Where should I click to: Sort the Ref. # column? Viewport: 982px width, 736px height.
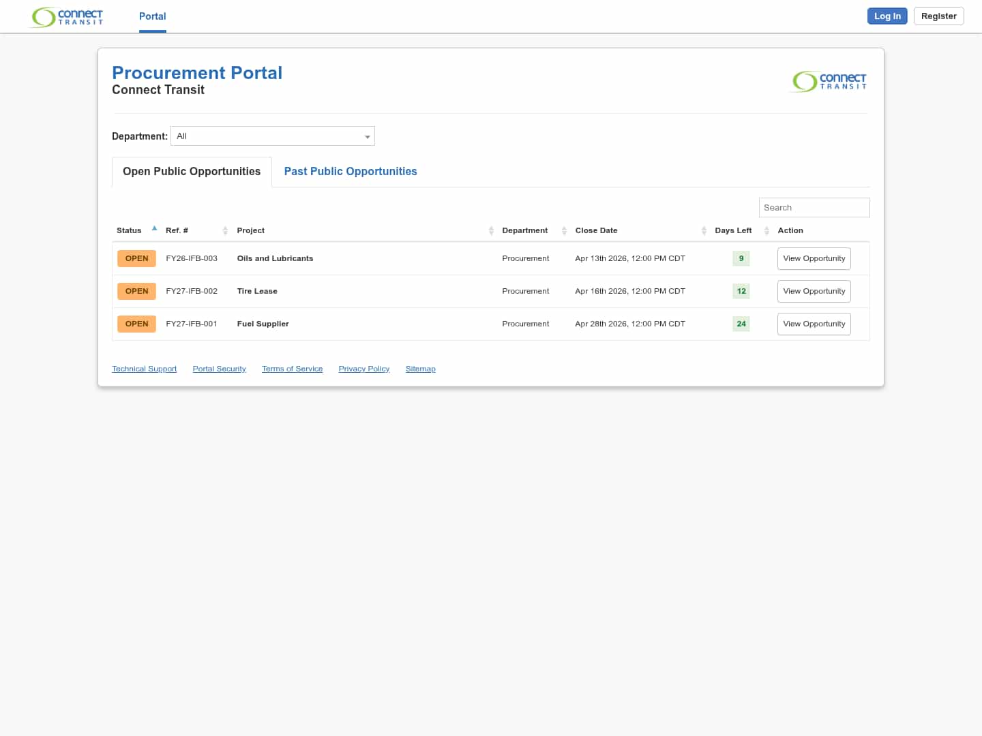pos(226,230)
